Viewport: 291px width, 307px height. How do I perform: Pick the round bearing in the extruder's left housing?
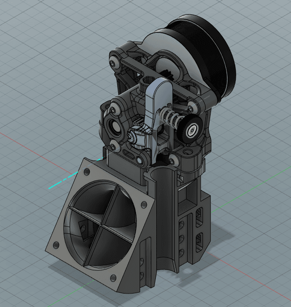coord(115,127)
